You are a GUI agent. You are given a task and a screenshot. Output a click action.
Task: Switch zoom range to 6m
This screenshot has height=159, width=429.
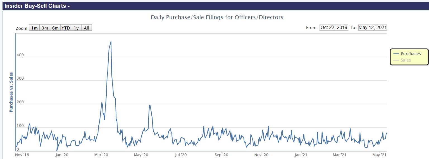[x=55, y=28]
